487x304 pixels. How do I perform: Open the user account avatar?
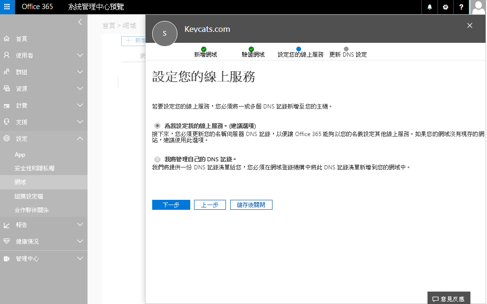(478, 7)
